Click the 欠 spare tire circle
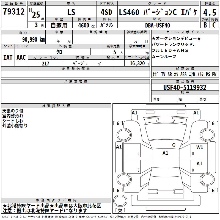 click(120, 201)
